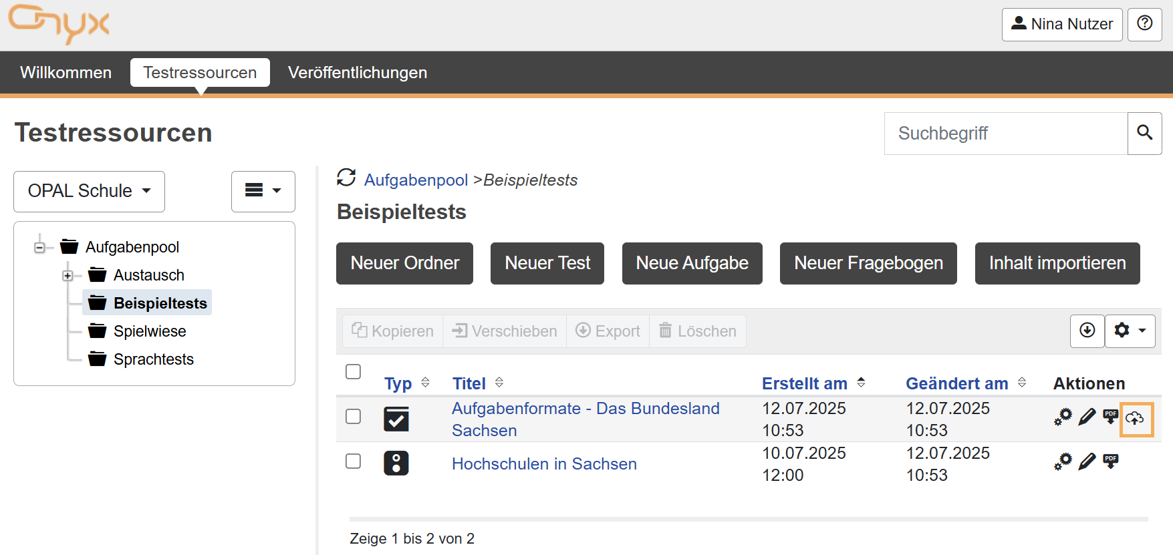1173x555 pixels.
Task: Select Aufgabenpool in the folder tree
Action: (x=132, y=247)
